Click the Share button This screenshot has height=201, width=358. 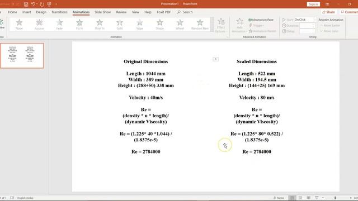tap(329, 12)
